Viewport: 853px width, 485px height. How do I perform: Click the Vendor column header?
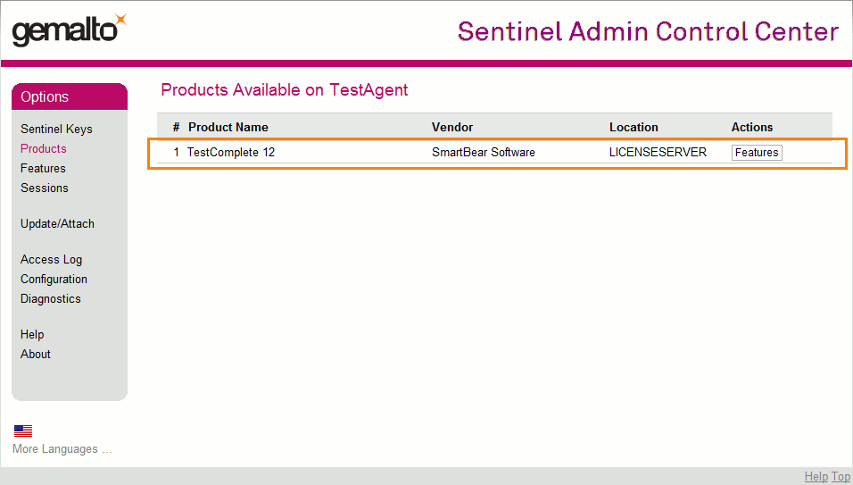point(452,128)
